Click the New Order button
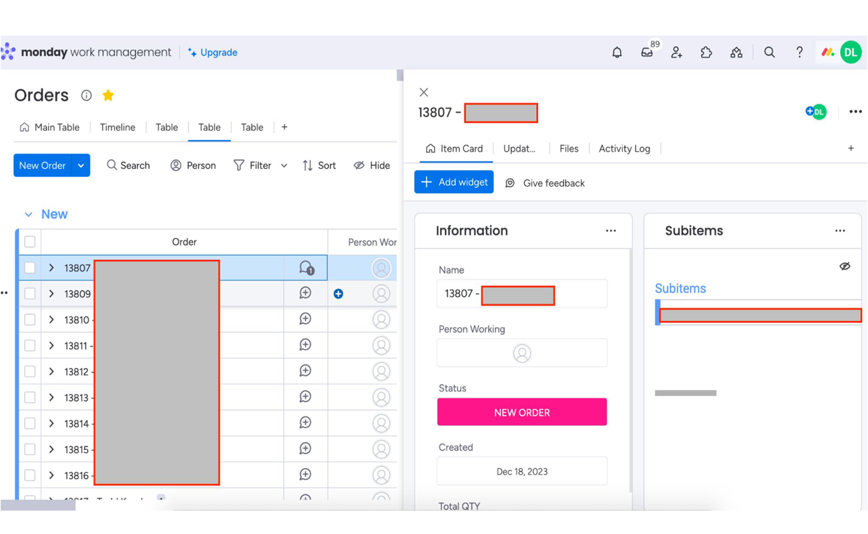Screen dimensions: 868x534 [x=42, y=166]
